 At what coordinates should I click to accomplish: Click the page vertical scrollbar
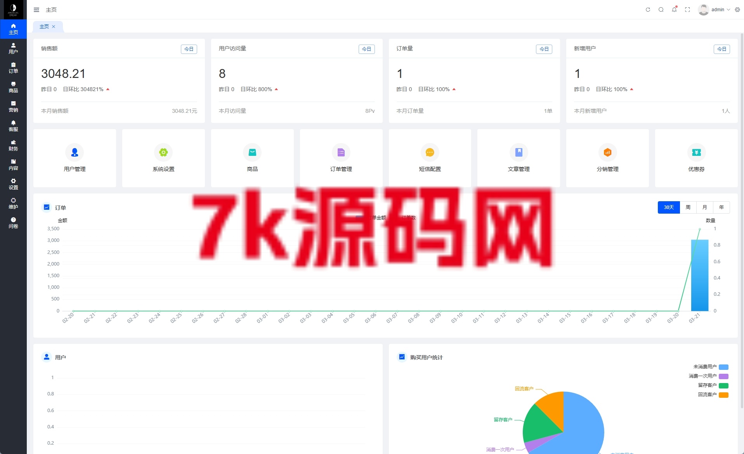point(742,221)
